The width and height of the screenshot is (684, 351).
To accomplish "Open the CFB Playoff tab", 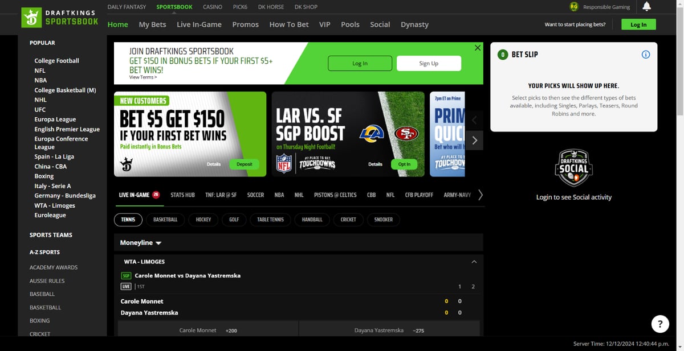I will [419, 195].
